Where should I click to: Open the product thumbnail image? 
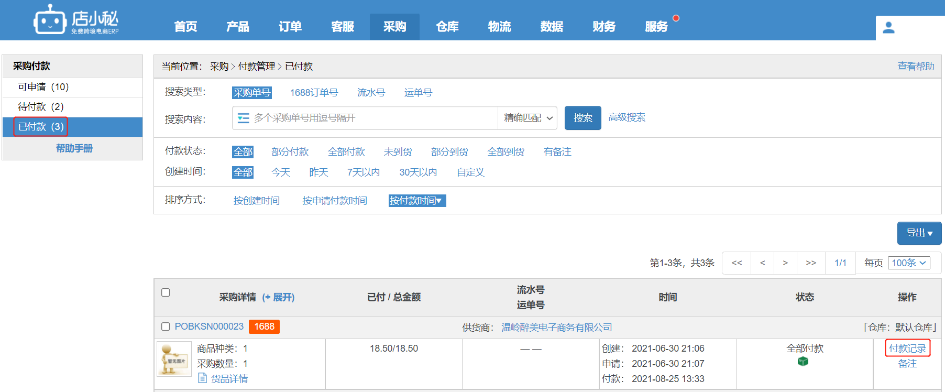tap(174, 358)
